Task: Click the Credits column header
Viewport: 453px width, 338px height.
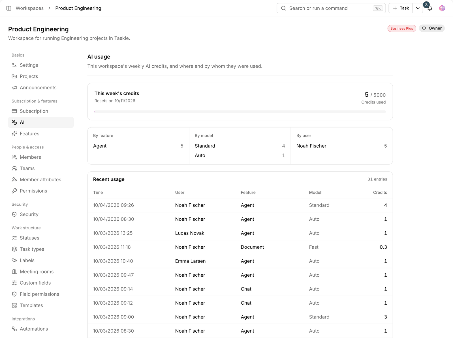Action: click(380, 192)
